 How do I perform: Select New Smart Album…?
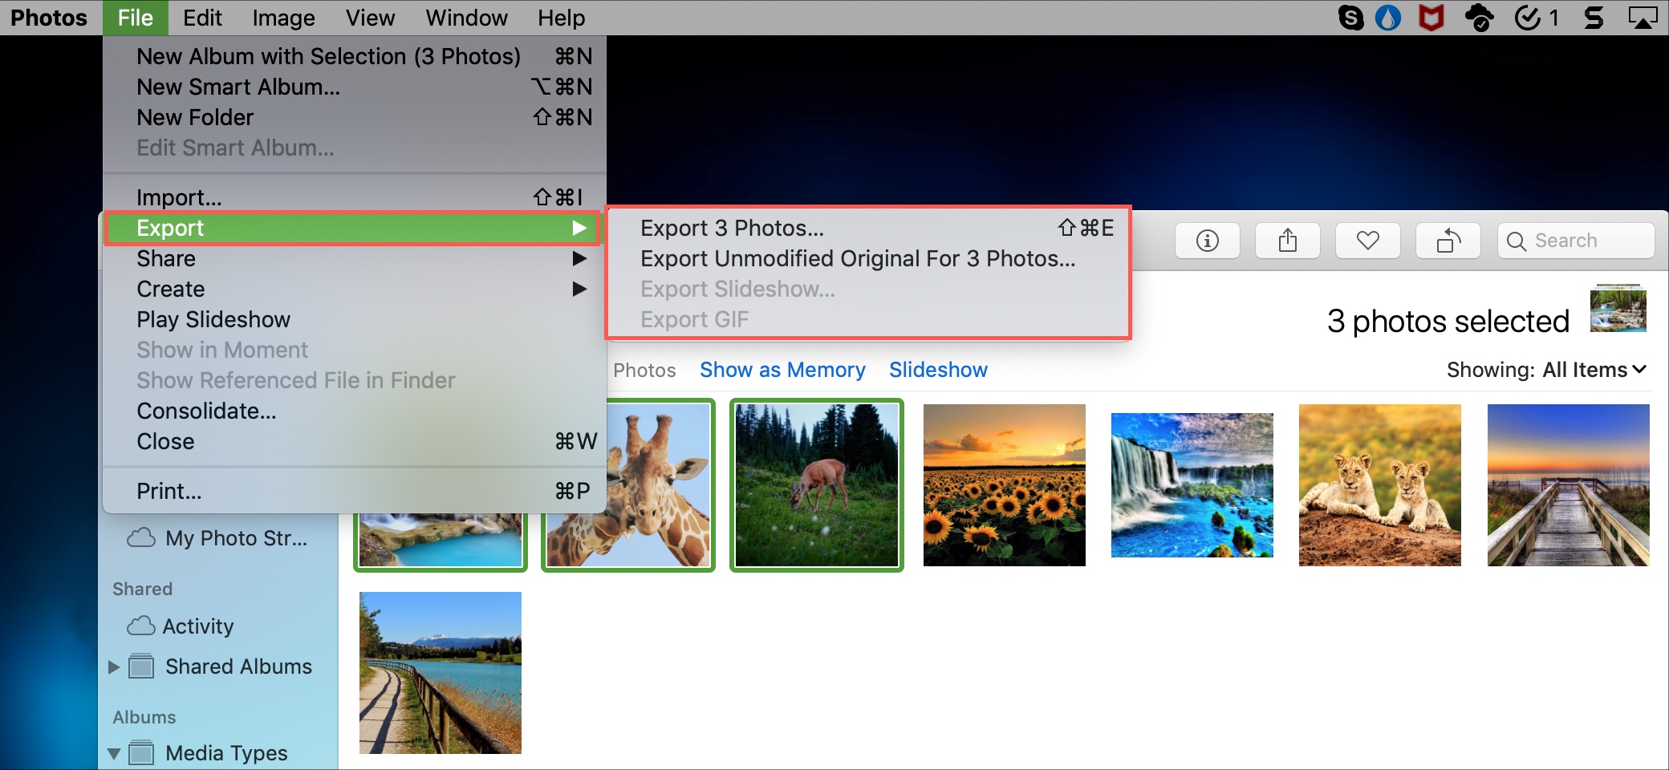coord(353,87)
